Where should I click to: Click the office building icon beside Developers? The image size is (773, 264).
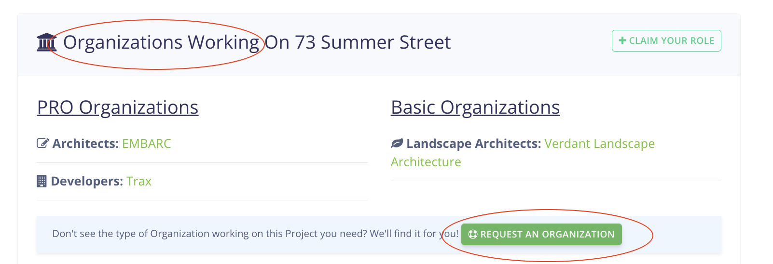(41, 181)
